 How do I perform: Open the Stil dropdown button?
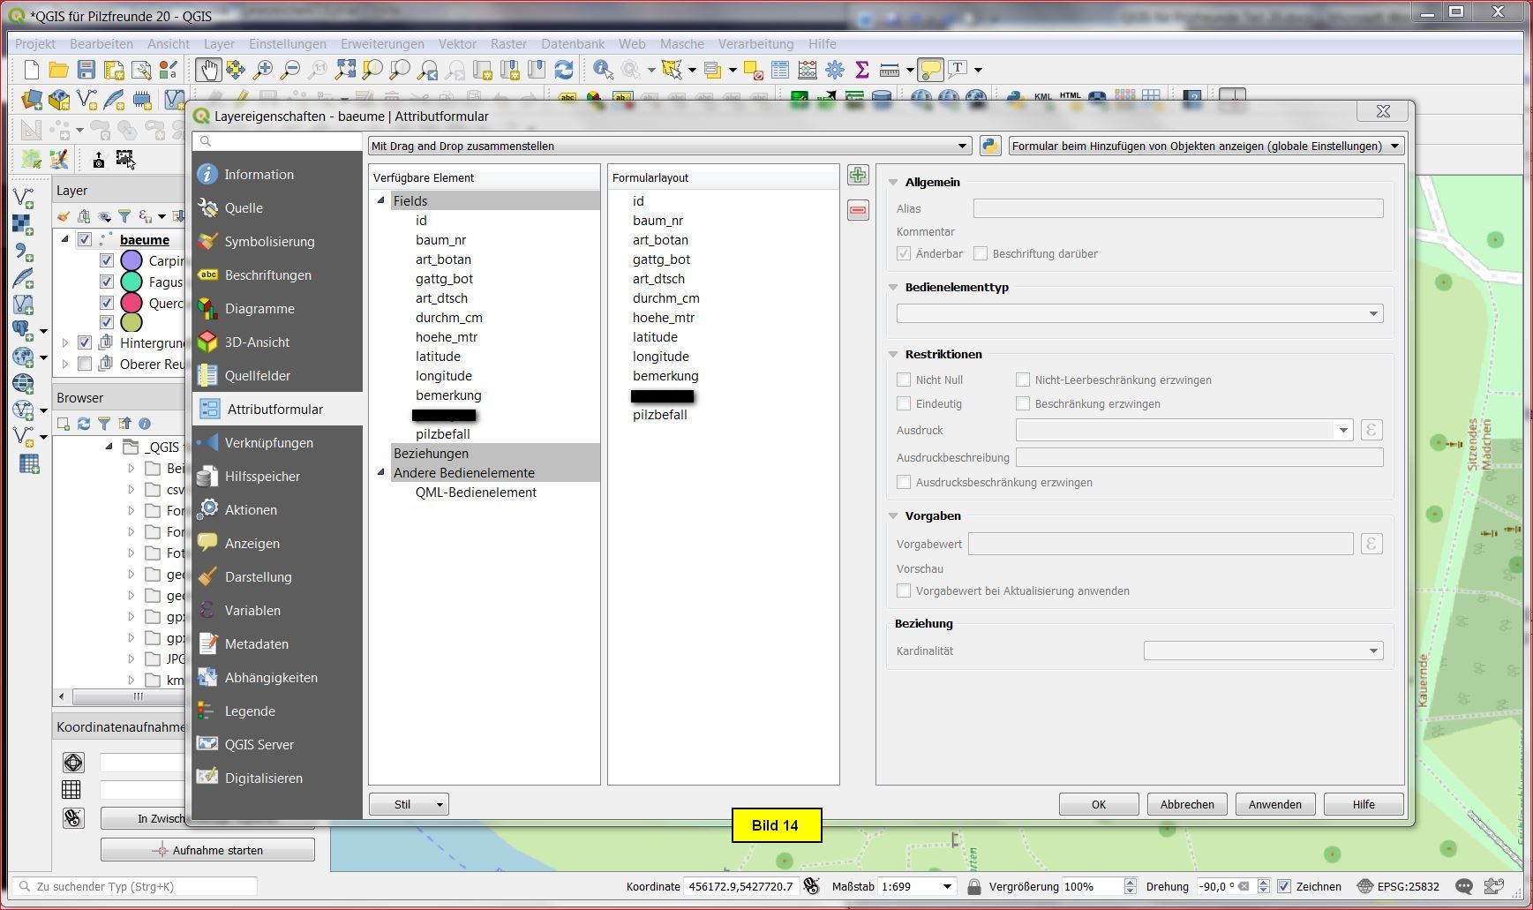409,804
